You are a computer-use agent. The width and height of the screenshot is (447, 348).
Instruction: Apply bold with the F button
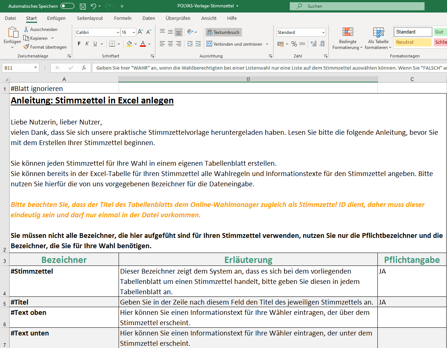(79, 44)
